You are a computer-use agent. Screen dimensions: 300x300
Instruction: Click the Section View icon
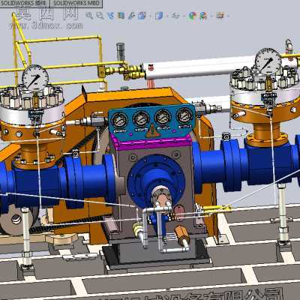click(121, 16)
